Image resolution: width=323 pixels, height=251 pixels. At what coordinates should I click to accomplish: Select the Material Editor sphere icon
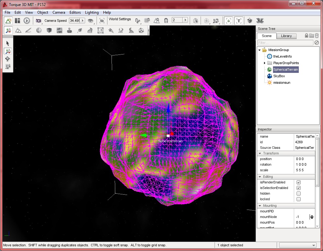pos(39,30)
